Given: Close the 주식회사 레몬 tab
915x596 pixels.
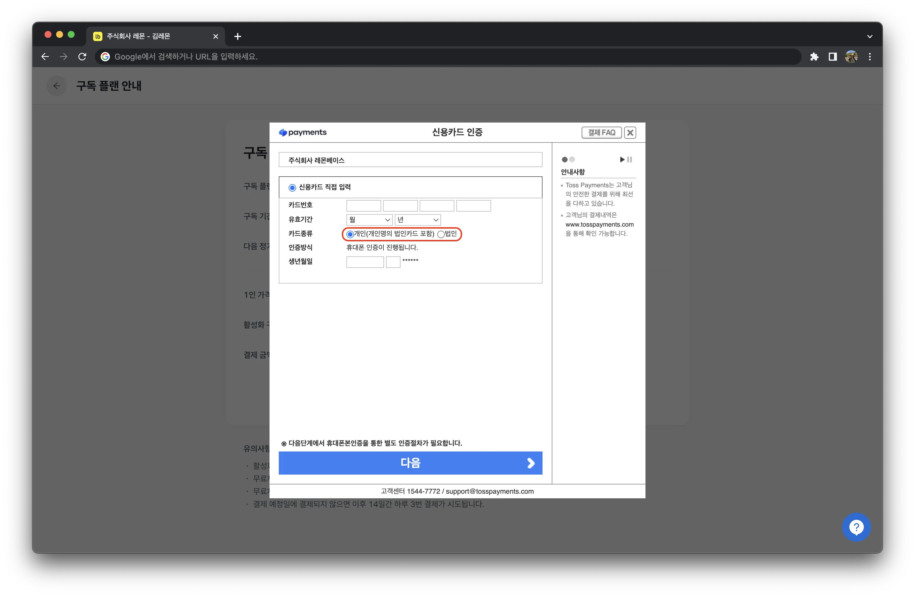Looking at the screenshot, I should point(216,36).
